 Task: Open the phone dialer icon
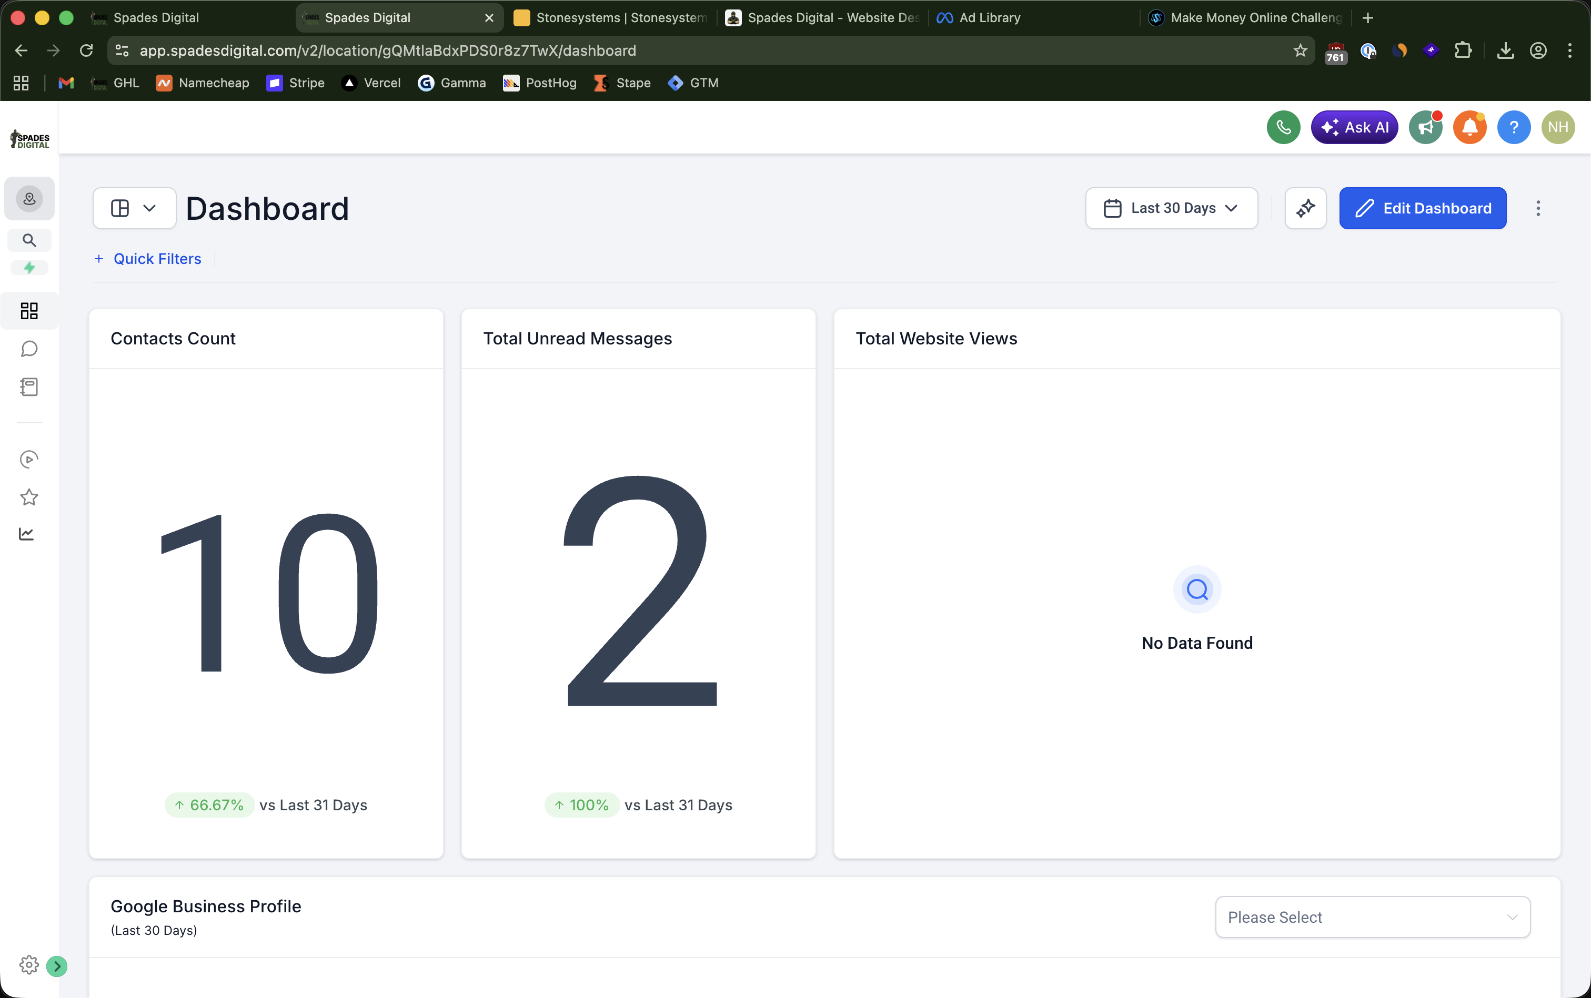(x=1283, y=127)
